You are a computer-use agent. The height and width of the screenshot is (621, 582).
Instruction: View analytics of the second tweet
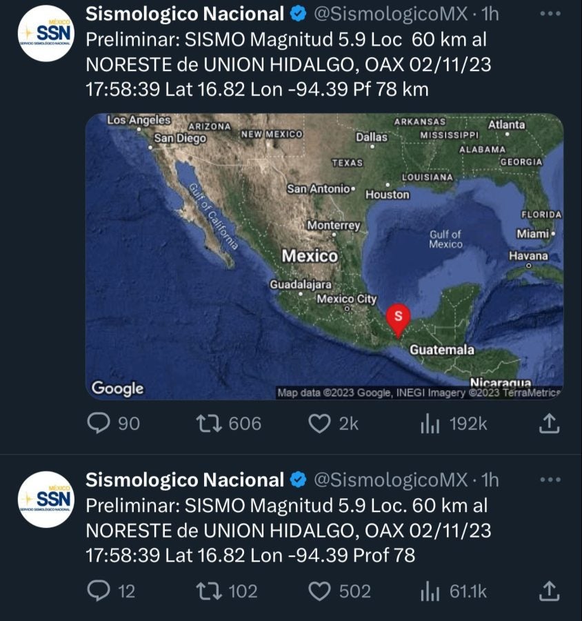(430, 591)
